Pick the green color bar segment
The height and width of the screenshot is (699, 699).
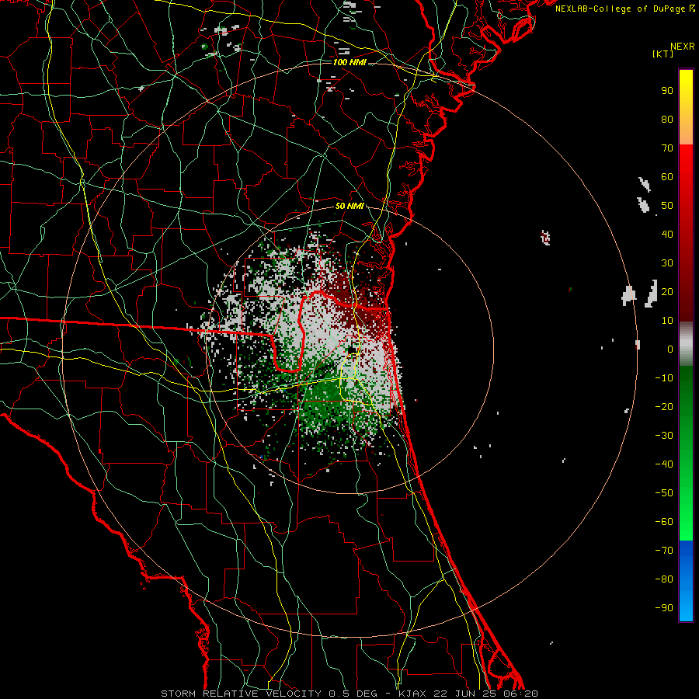coord(686,453)
